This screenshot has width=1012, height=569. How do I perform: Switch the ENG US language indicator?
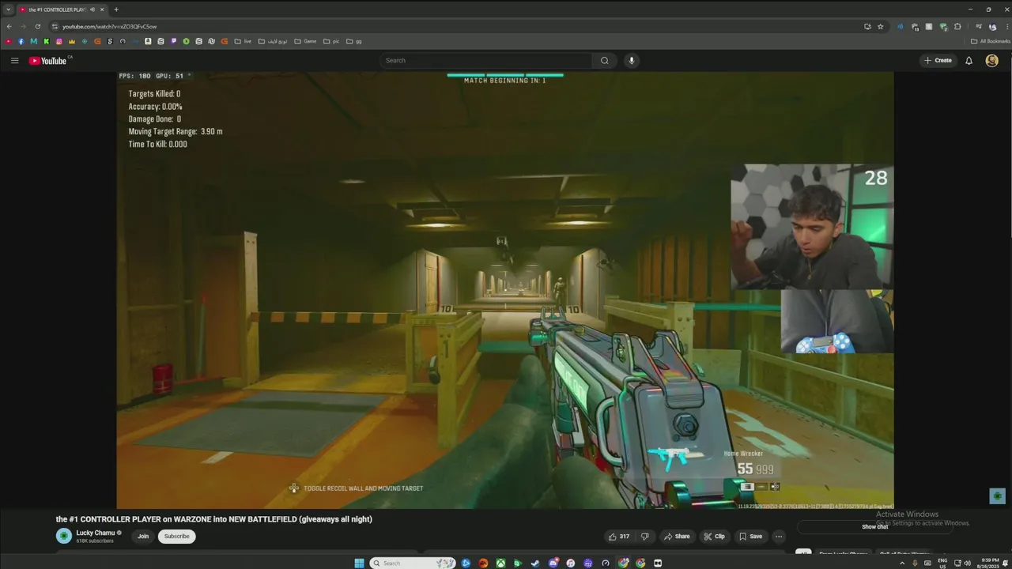click(x=942, y=563)
